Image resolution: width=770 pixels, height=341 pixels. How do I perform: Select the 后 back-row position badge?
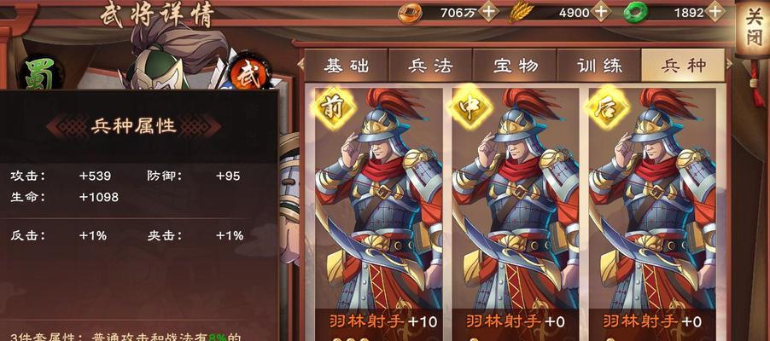tap(608, 107)
